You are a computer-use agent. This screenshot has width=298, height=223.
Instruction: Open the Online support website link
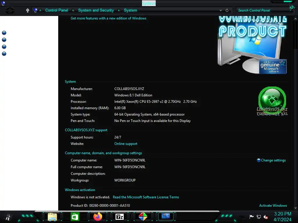[126, 144]
